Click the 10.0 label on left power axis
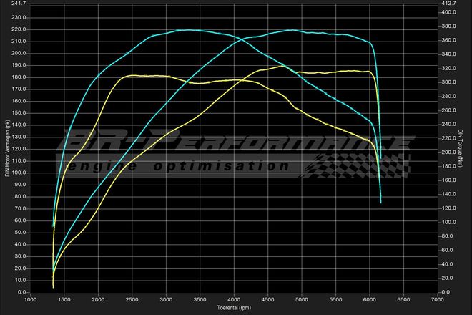Image resolution: width=472 pixels, height=315 pixels. point(21,280)
